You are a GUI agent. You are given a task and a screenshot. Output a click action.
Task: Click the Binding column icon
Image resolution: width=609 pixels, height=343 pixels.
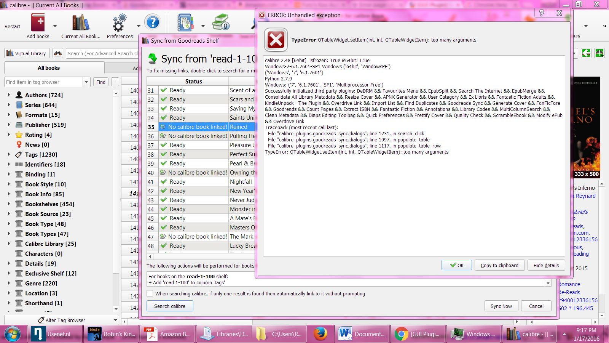click(19, 174)
